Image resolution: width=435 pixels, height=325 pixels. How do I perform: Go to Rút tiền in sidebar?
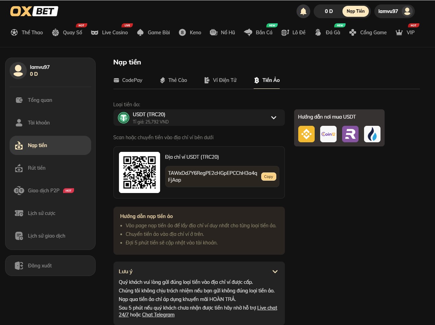click(x=36, y=168)
